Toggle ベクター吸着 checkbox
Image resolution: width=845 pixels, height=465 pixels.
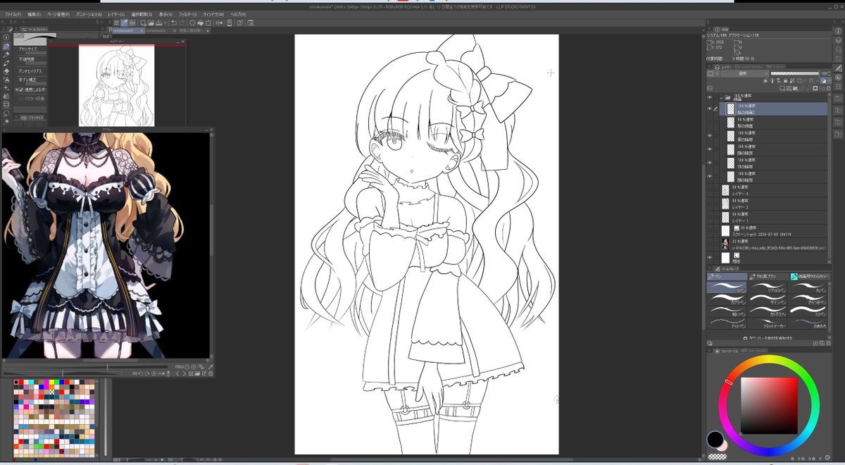pos(20,98)
